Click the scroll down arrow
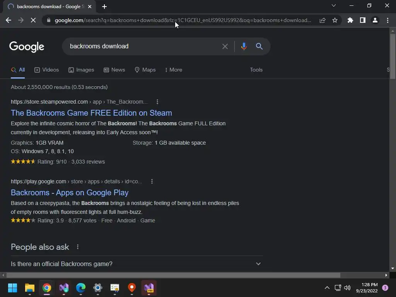The height and width of the screenshot is (297, 396). point(393,268)
